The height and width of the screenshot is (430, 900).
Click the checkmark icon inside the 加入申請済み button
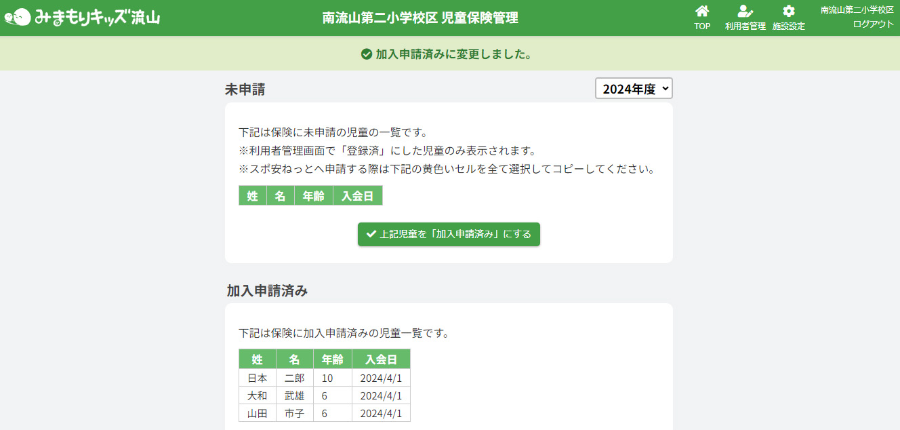371,234
